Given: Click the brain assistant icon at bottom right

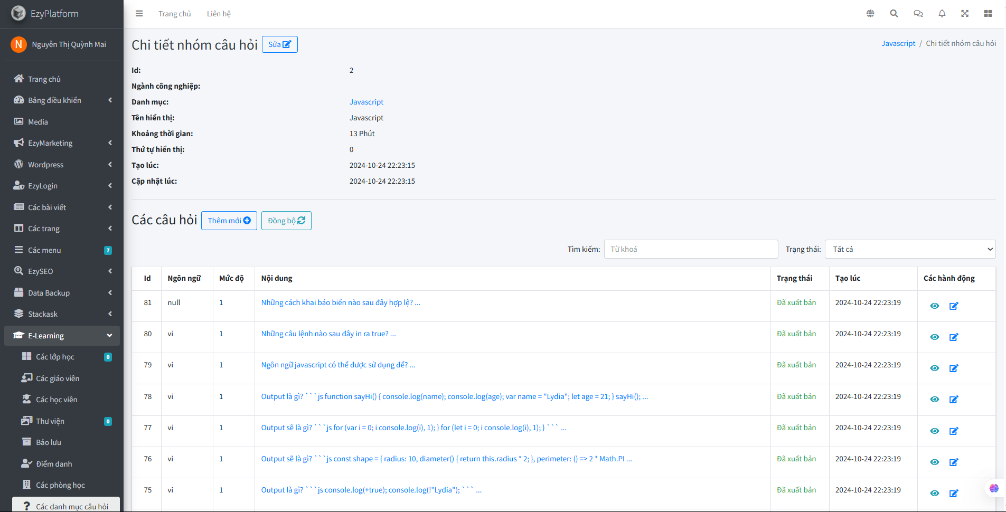Looking at the screenshot, I should click(994, 488).
